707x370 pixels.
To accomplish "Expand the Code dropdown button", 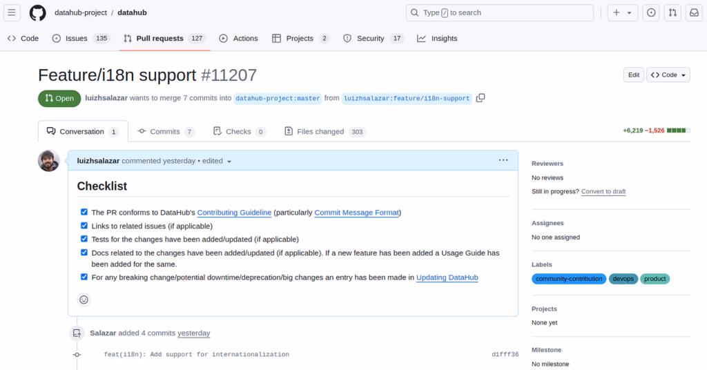I will 668,75.
